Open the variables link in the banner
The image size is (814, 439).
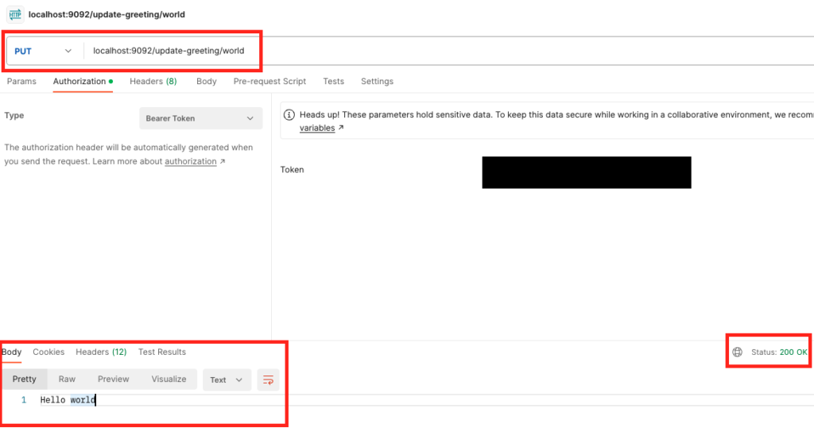point(317,128)
